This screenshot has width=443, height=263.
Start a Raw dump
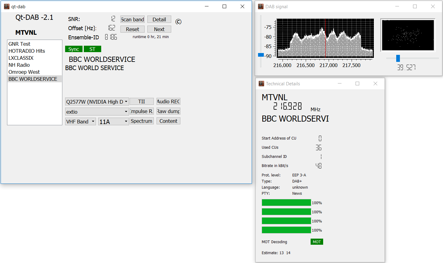tap(168, 111)
